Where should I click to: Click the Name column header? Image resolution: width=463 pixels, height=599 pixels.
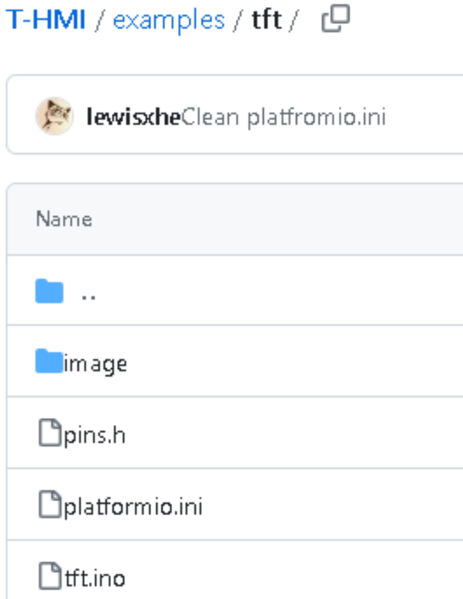[x=64, y=220]
